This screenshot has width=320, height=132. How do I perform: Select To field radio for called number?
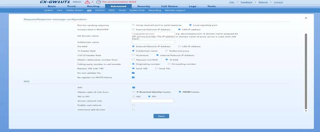(x=167, y=59)
